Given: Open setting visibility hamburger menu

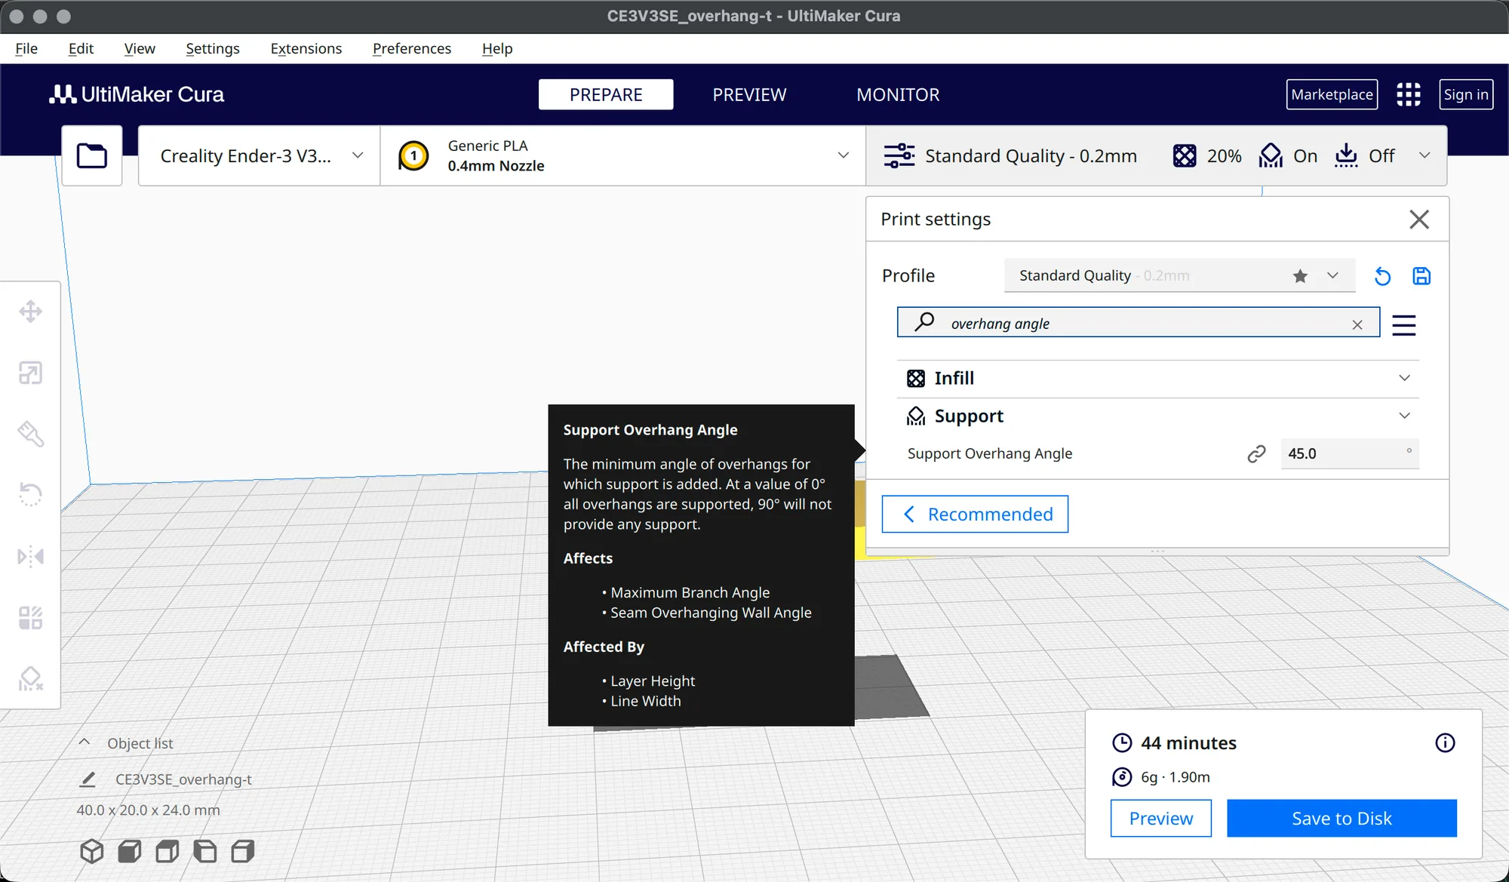Looking at the screenshot, I should pyautogui.click(x=1403, y=325).
